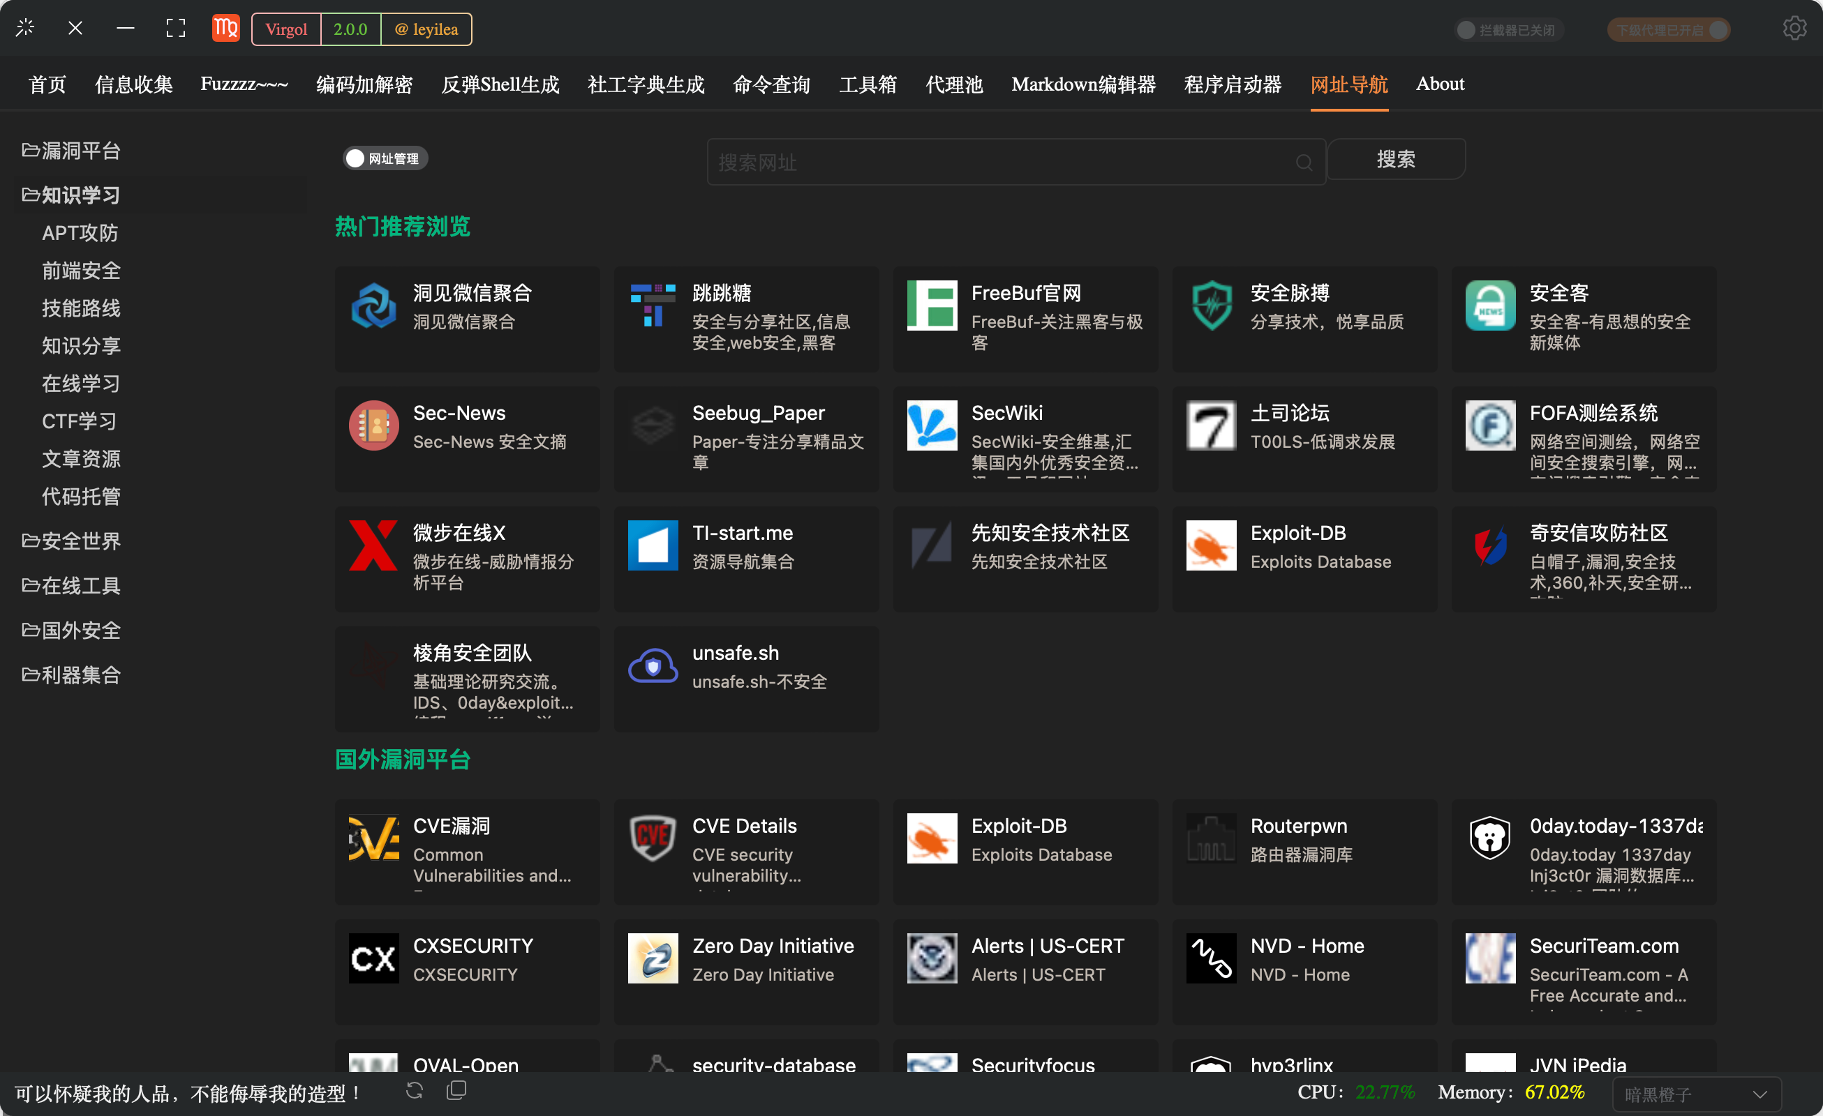This screenshot has height=1116, width=1823.
Task: Open the 反弹Shell生成 tab
Action: click(x=500, y=84)
